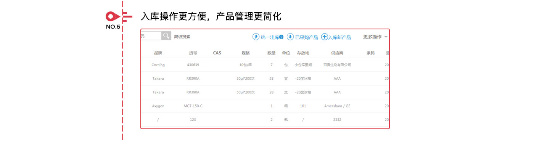The image size is (534, 141).
Task: Click catalog number 123
Action: (x=193, y=120)
